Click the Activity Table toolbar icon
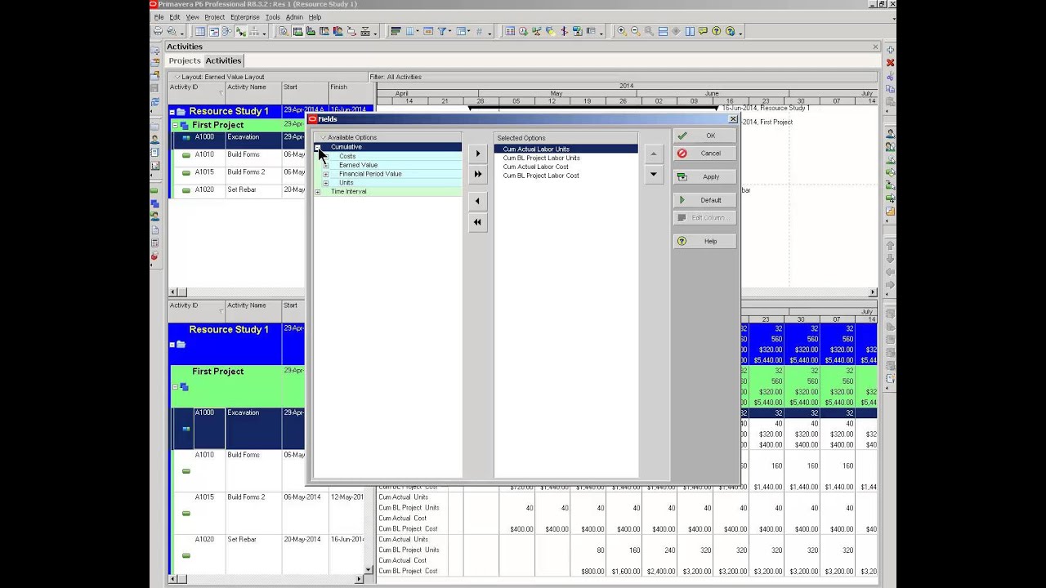The image size is (1046, 588). 199,31
